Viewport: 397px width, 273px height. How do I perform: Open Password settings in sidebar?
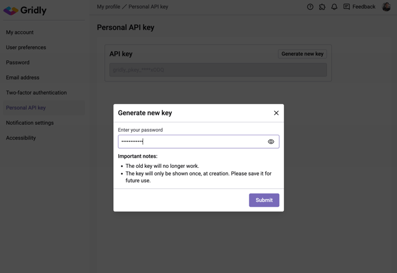tap(44, 63)
